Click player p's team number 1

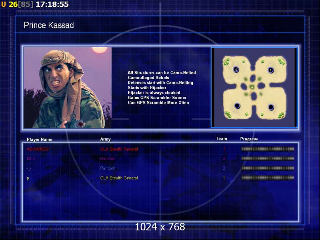coord(224,178)
